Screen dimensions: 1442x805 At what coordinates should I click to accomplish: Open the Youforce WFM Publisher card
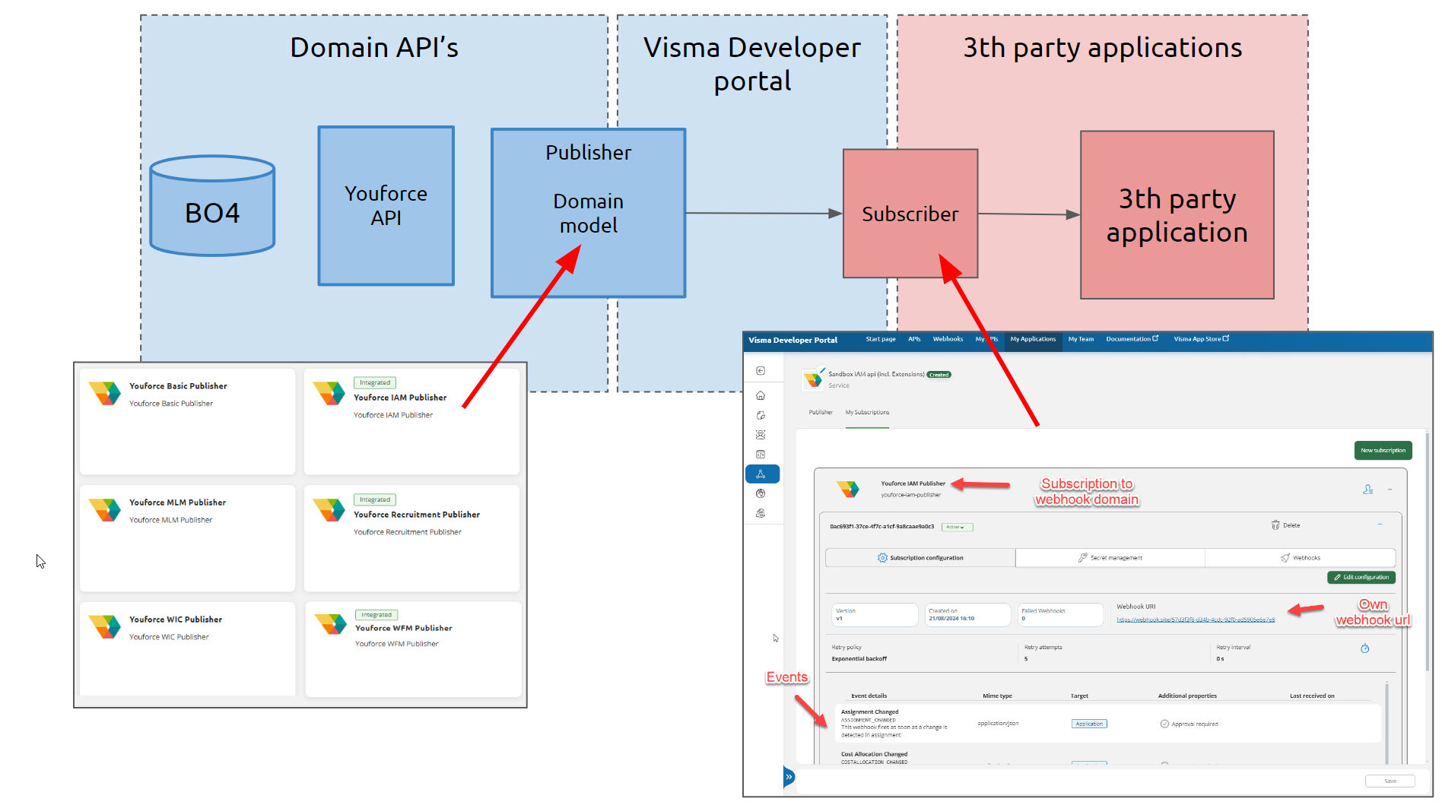(x=413, y=649)
